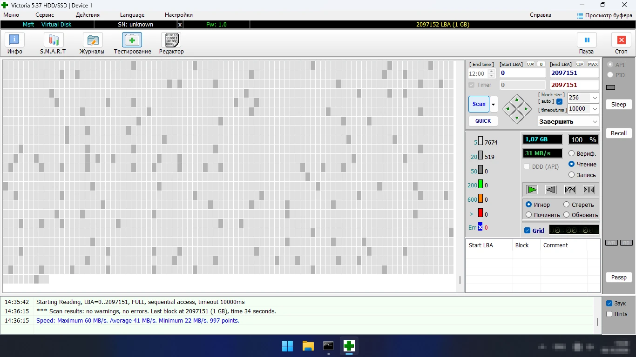
Task: Open the Language menu
Action: pos(132,15)
